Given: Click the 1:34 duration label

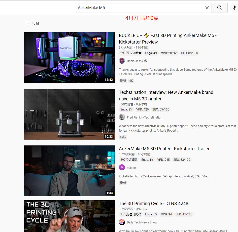Looking at the screenshot, I should click(110, 193).
